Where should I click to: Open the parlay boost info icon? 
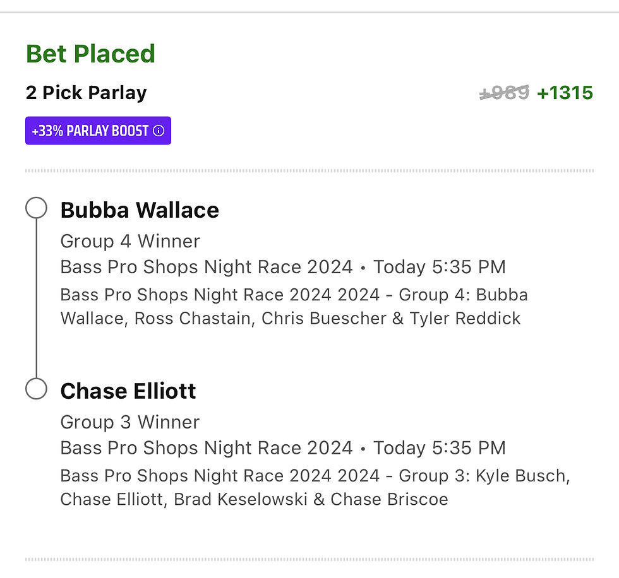pos(159,131)
